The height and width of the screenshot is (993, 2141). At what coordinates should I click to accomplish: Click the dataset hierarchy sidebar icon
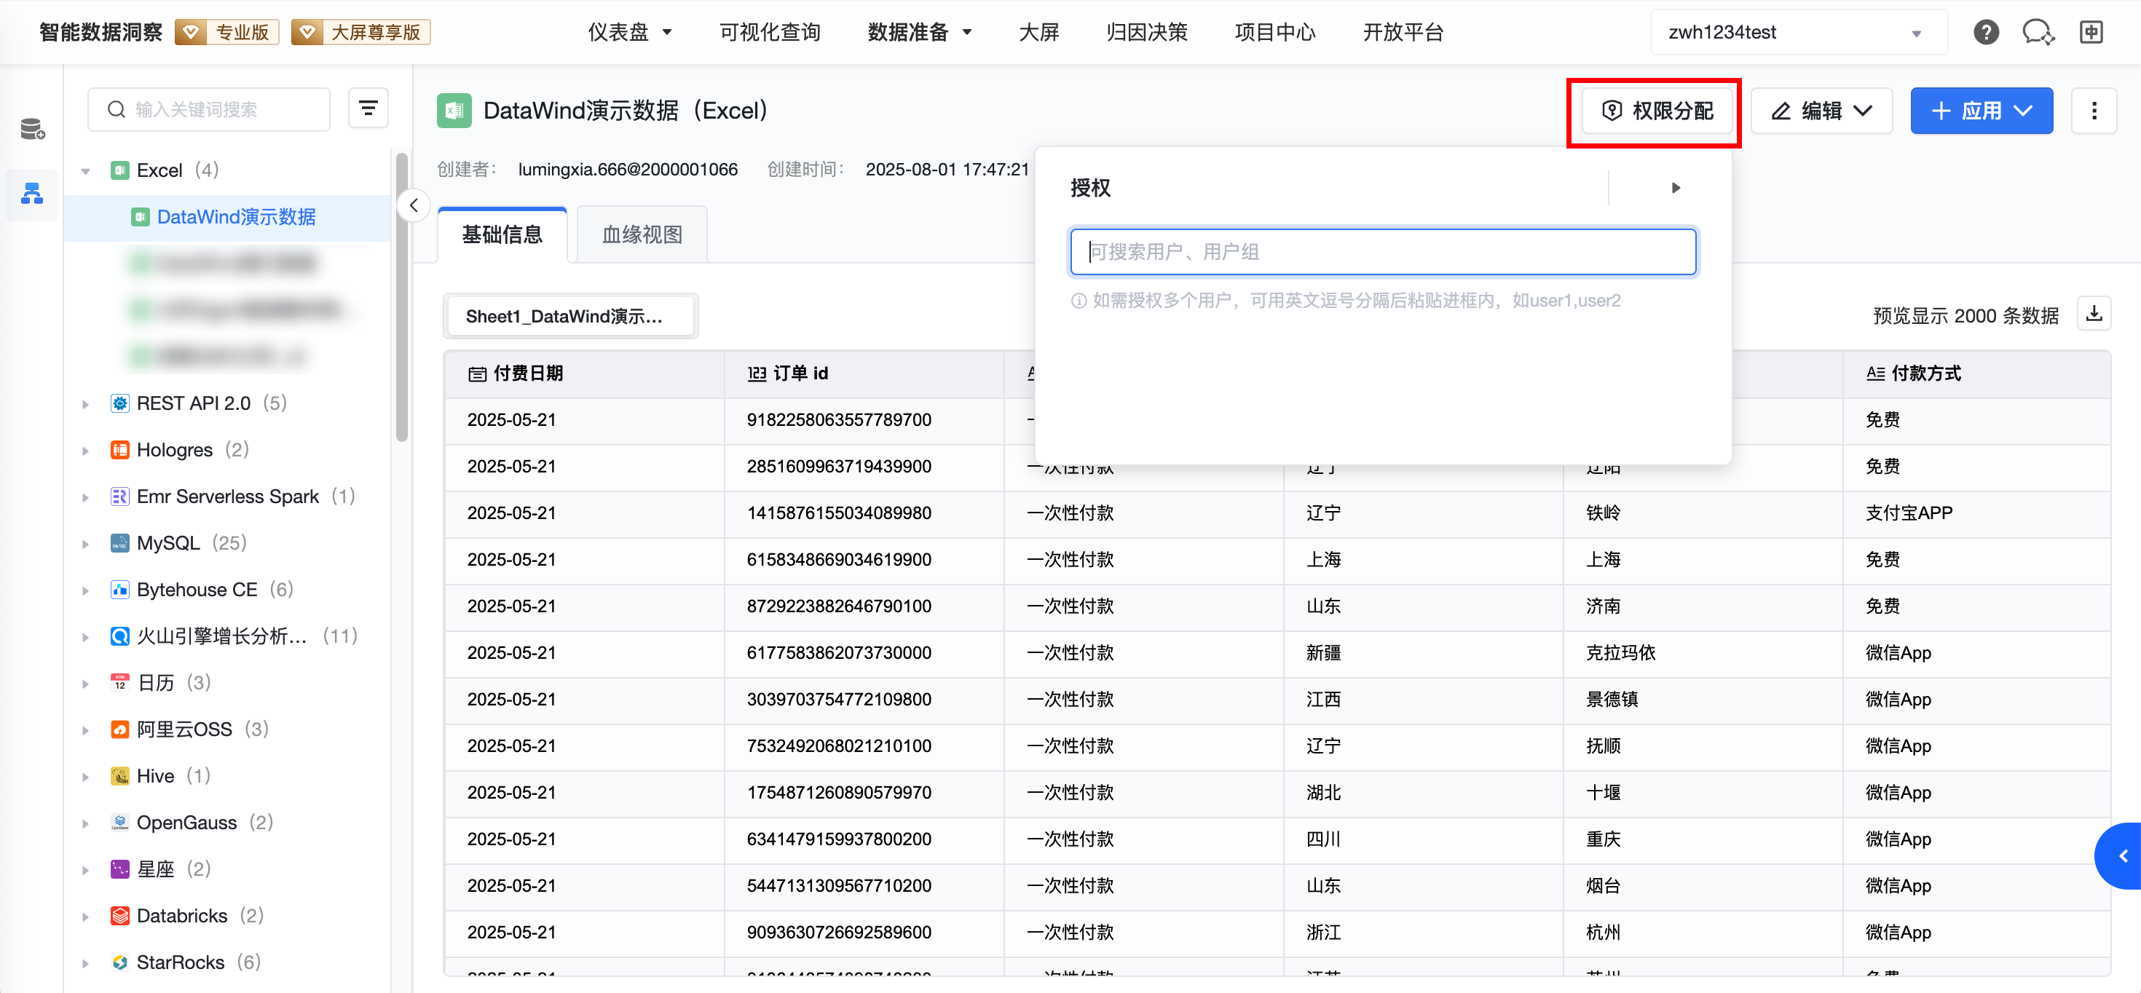pos(33,194)
